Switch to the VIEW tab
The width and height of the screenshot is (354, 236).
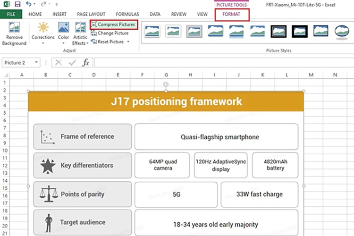(x=202, y=14)
